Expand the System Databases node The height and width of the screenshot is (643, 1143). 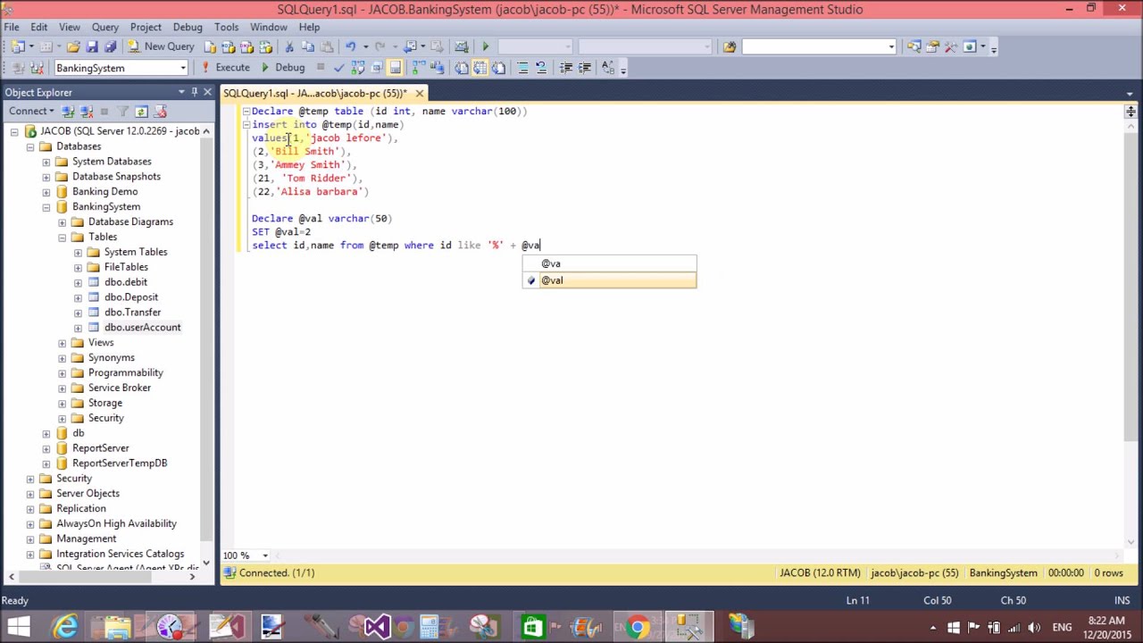pos(46,162)
